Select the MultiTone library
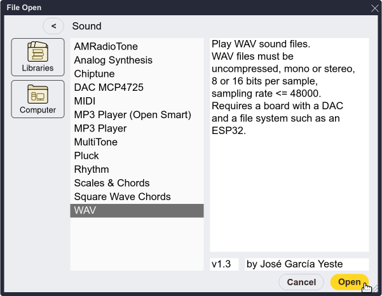 pos(95,142)
